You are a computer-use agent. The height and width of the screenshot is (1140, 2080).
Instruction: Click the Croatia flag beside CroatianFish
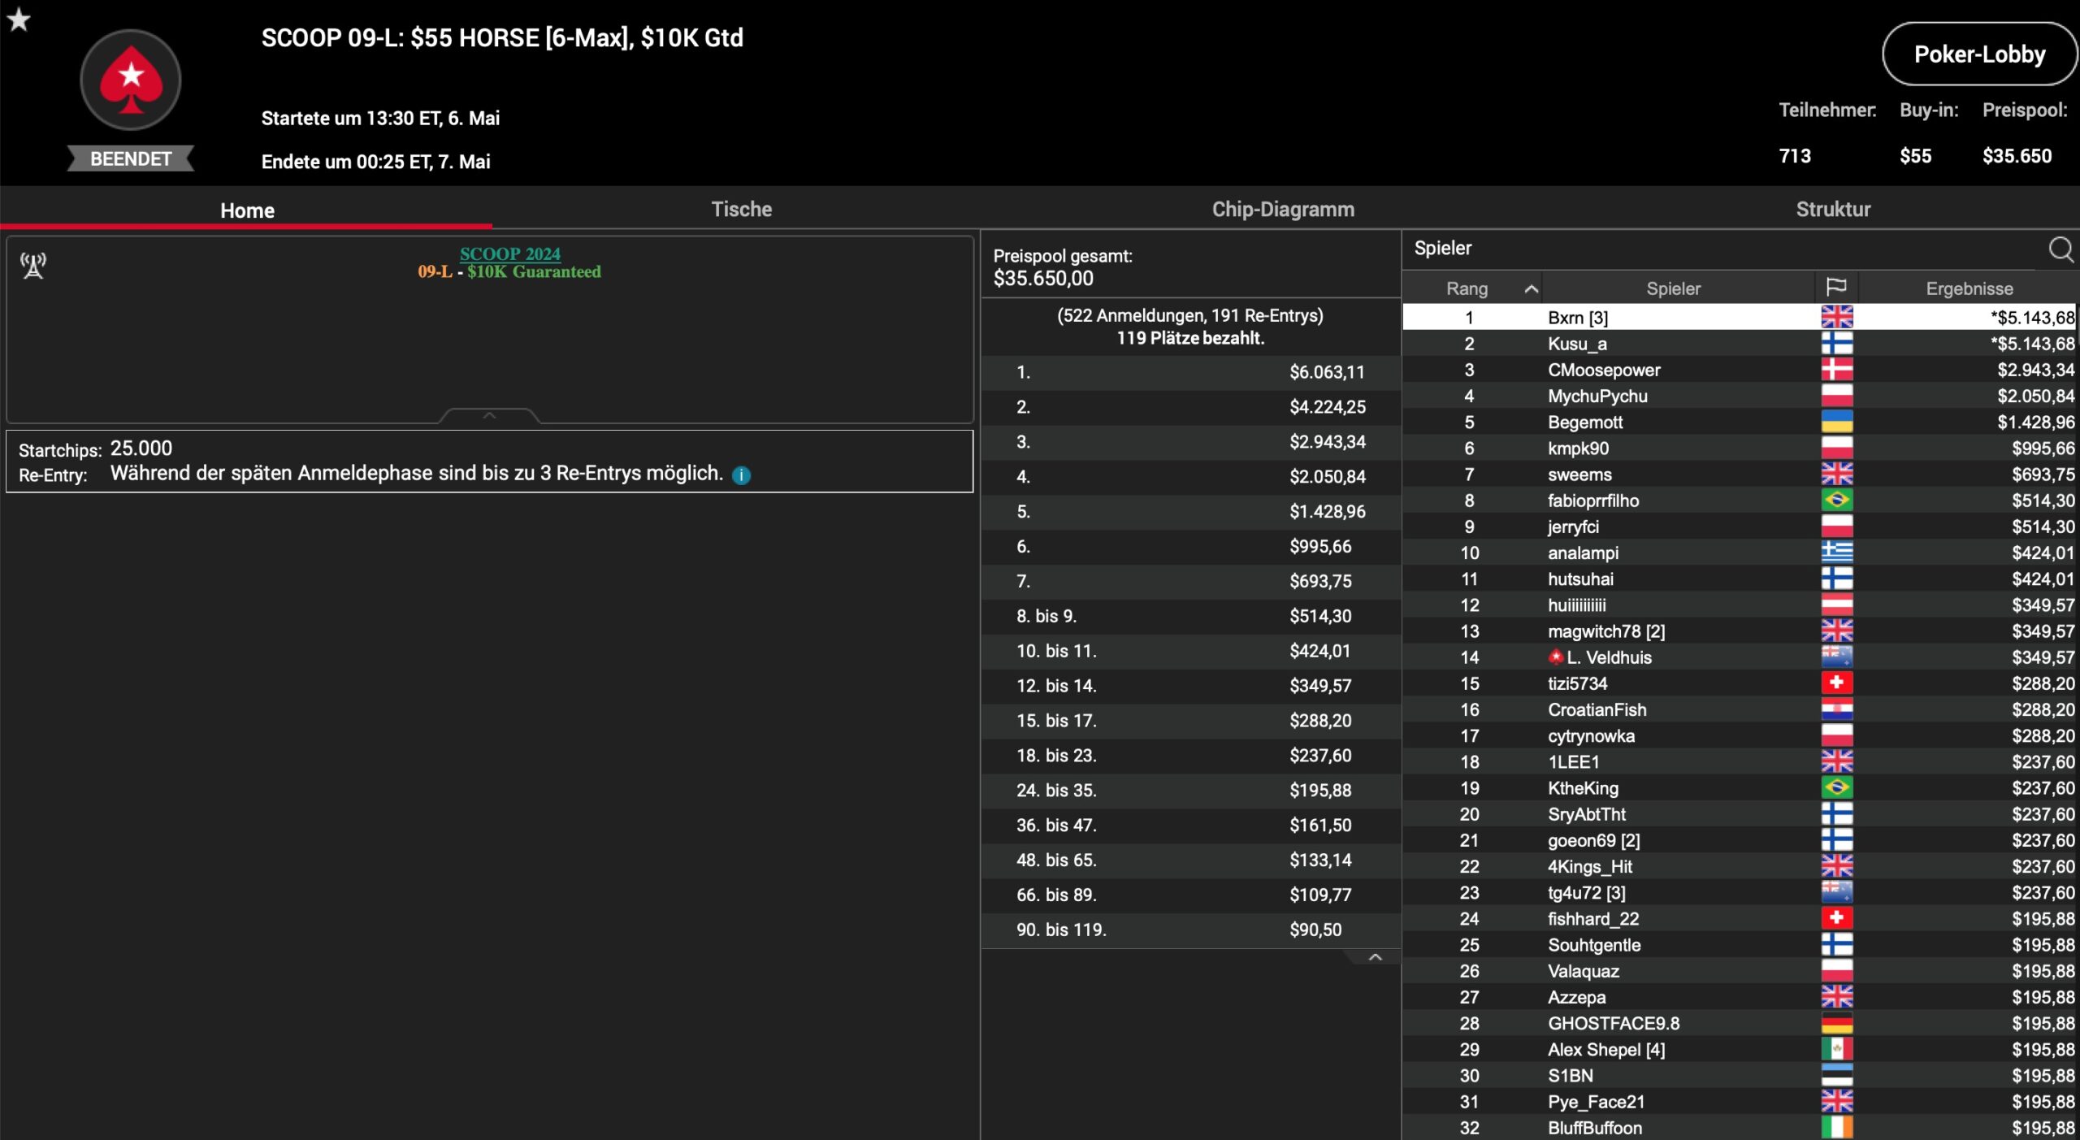point(1836,709)
